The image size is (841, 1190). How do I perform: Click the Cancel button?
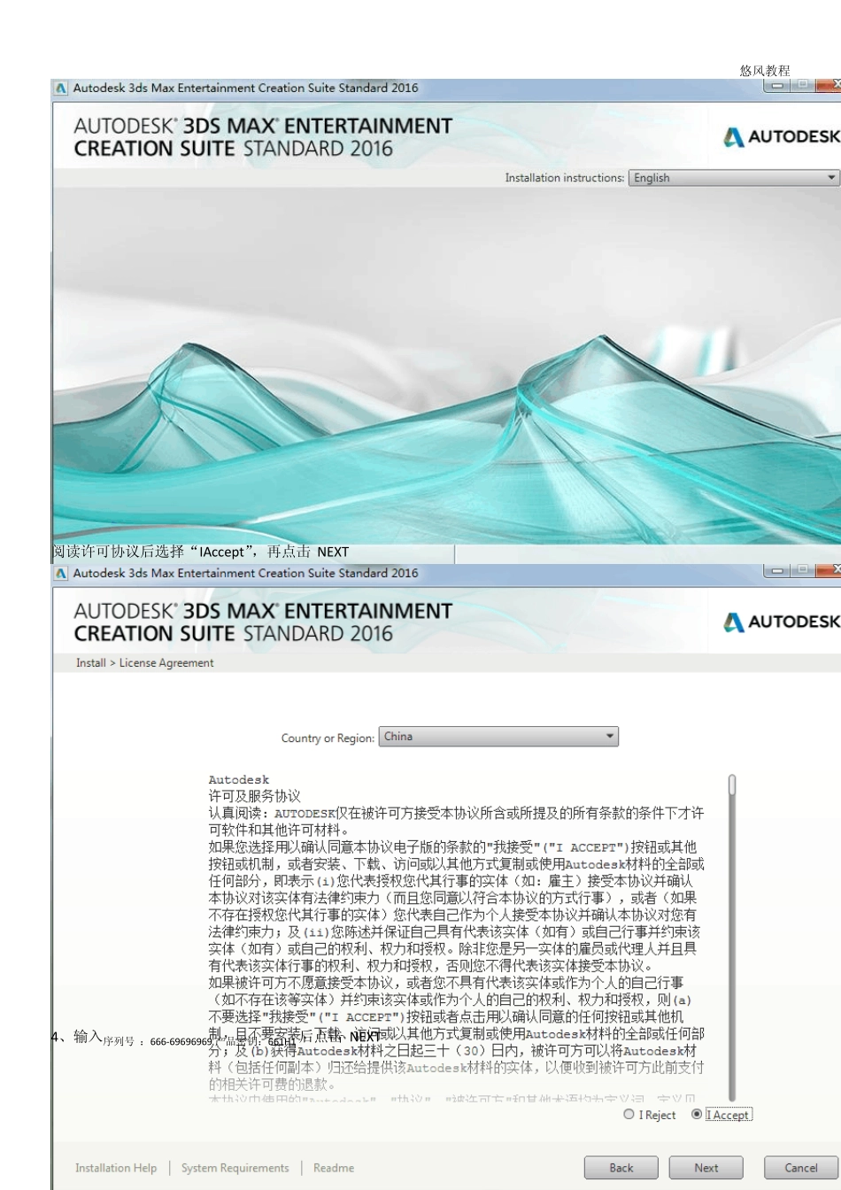pos(800,1168)
